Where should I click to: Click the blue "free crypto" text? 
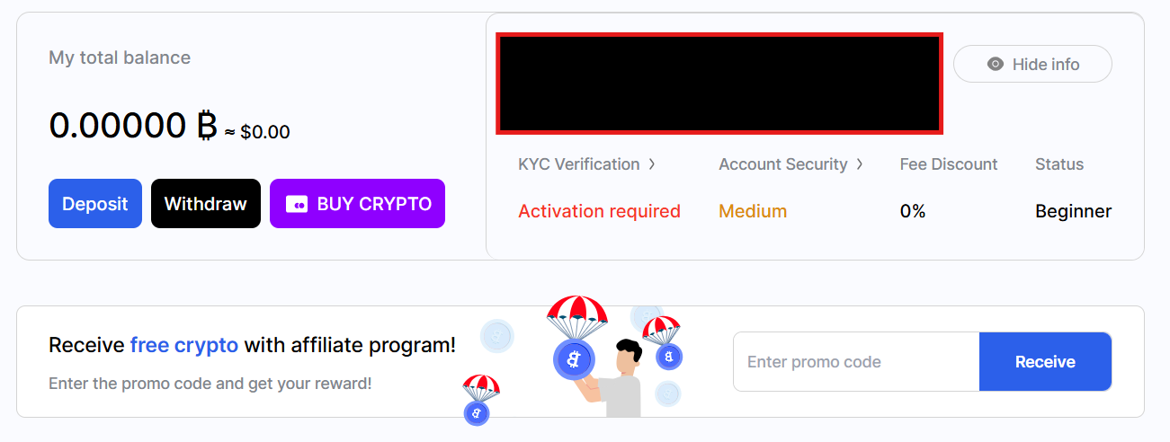coord(184,345)
